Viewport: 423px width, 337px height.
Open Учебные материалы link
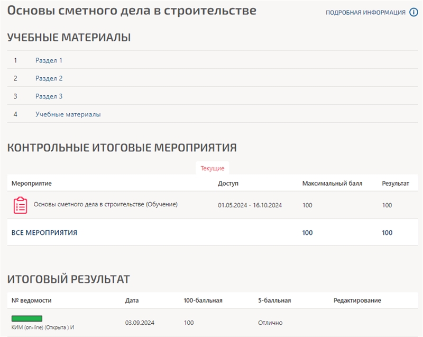[68, 114]
